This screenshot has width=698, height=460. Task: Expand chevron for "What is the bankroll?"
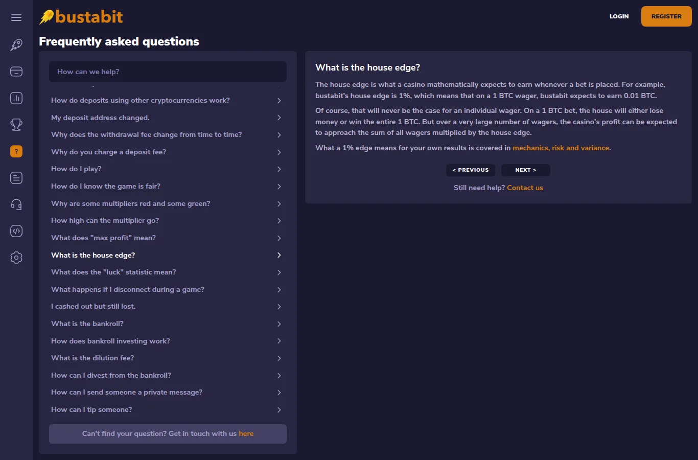[x=279, y=324]
